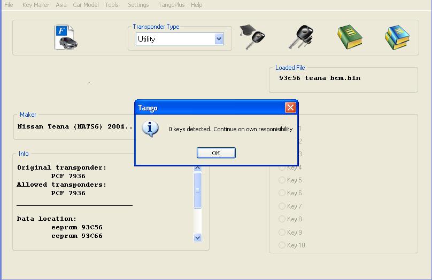432x280 pixels.
Task: Click the Info panel scrollbar thumb
Action: pyautogui.click(x=197, y=190)
